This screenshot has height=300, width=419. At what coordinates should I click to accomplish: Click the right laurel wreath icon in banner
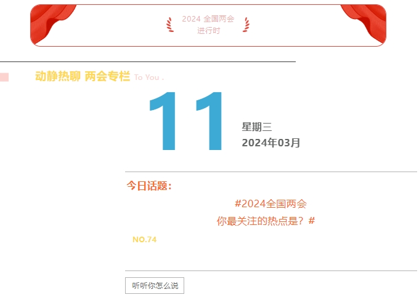pos(246,25)
